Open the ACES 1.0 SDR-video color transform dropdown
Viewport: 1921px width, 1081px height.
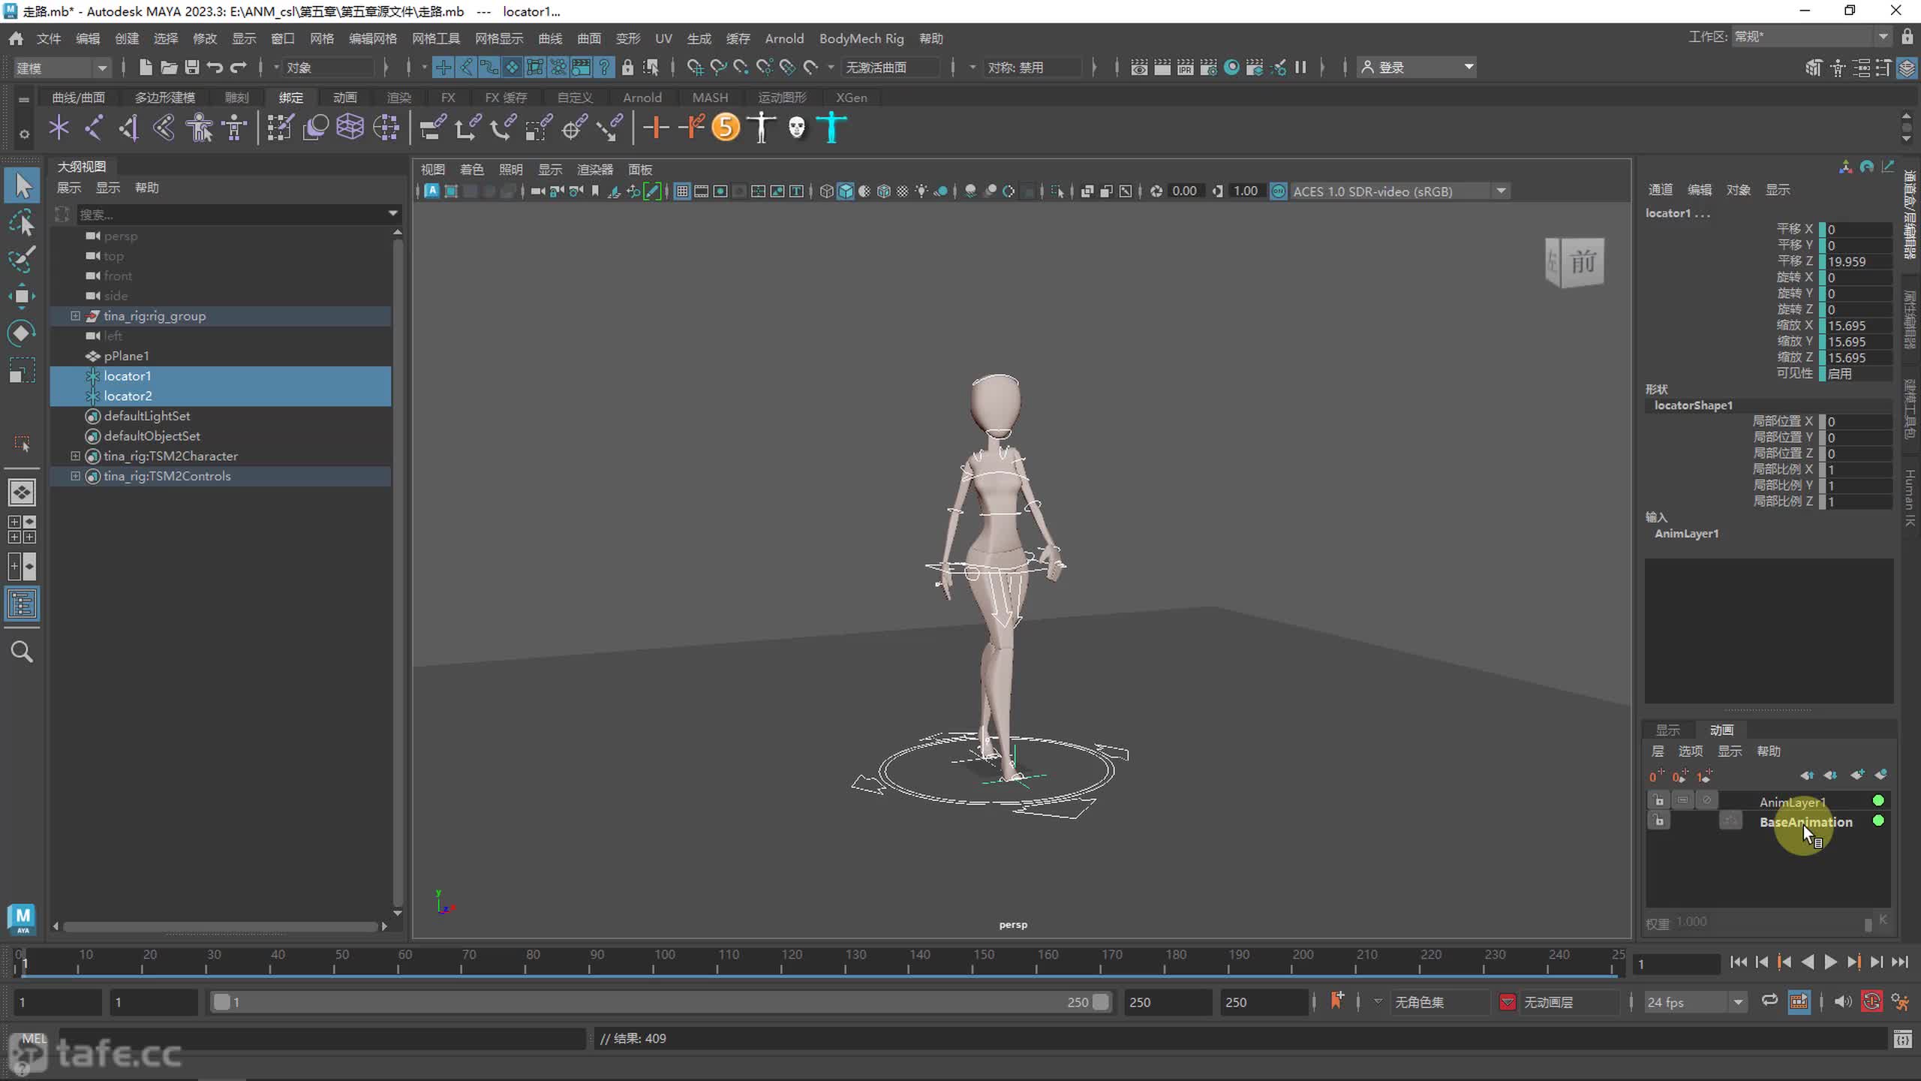1399,191
